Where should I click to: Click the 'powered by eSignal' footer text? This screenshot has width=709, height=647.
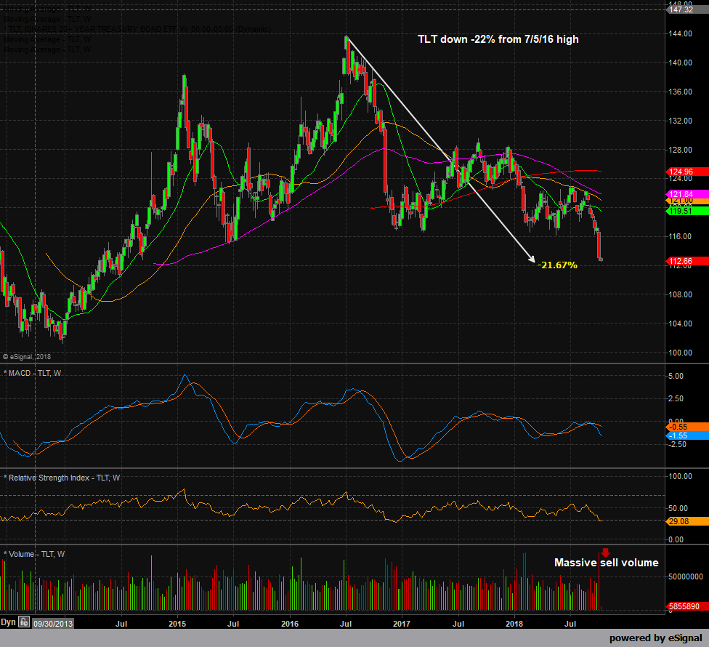coord(656,638)
